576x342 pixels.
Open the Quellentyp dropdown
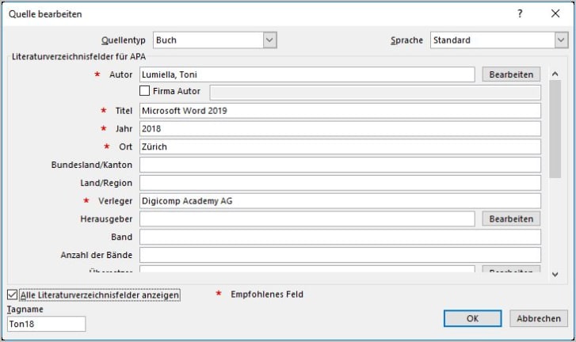(x=269, y=40)
